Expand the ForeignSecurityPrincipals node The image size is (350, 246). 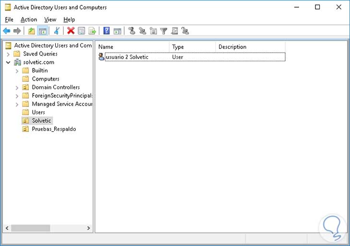pos(17,96)
